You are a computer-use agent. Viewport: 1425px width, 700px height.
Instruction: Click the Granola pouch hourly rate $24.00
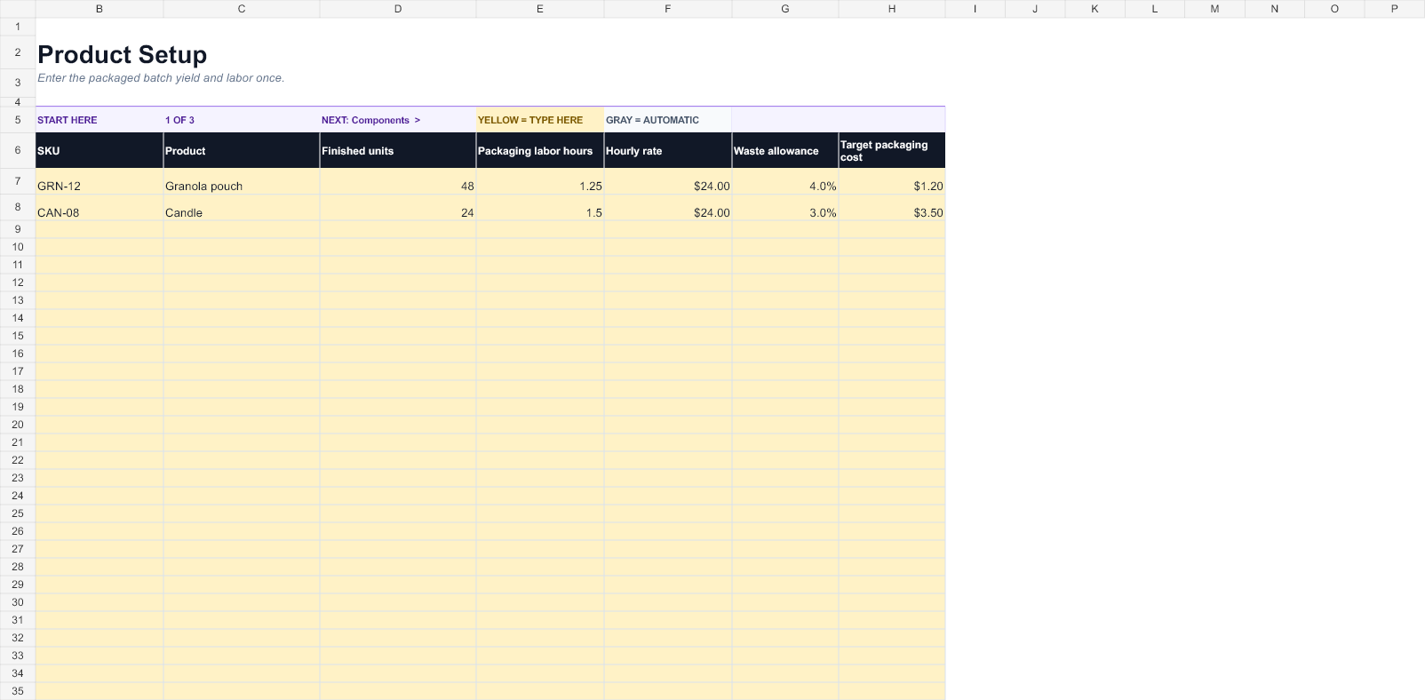668,181
